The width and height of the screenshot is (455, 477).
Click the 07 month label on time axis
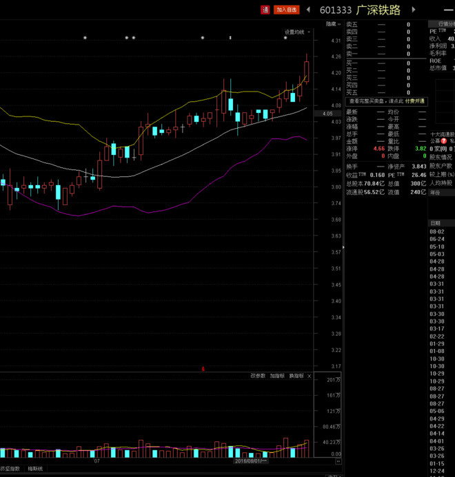pos(97,461)
